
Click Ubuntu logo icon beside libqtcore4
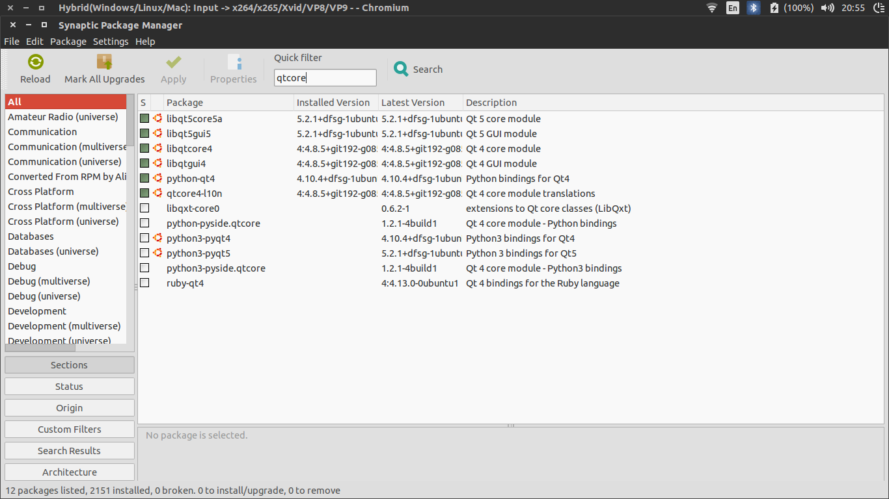[x=157, y=149]
